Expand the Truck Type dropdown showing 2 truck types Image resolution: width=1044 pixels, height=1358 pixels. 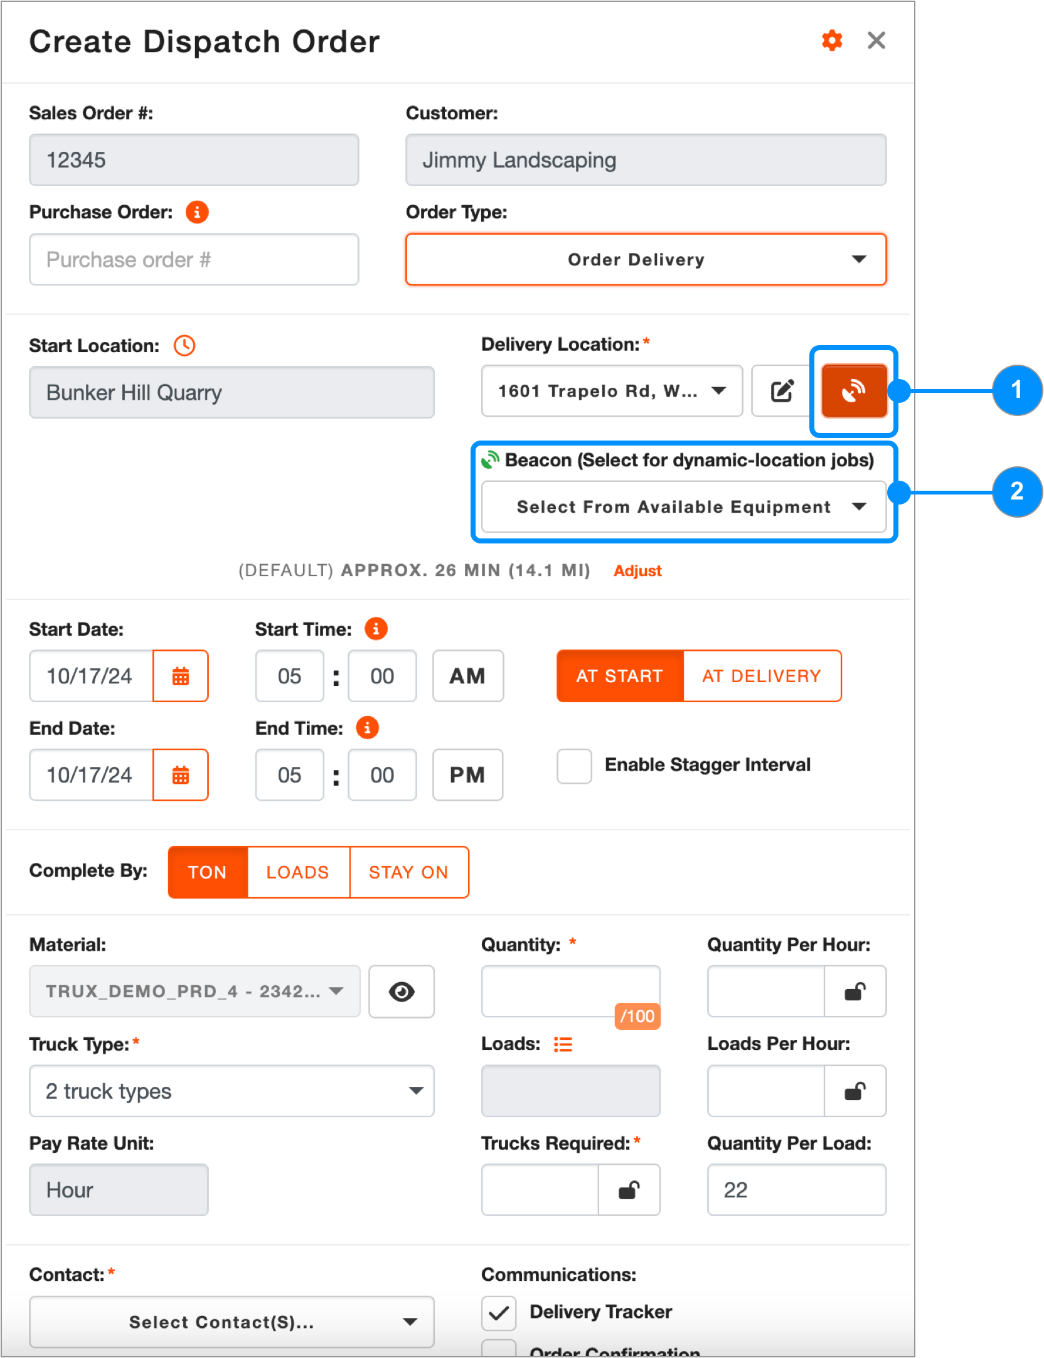[x=232, y=1091]
